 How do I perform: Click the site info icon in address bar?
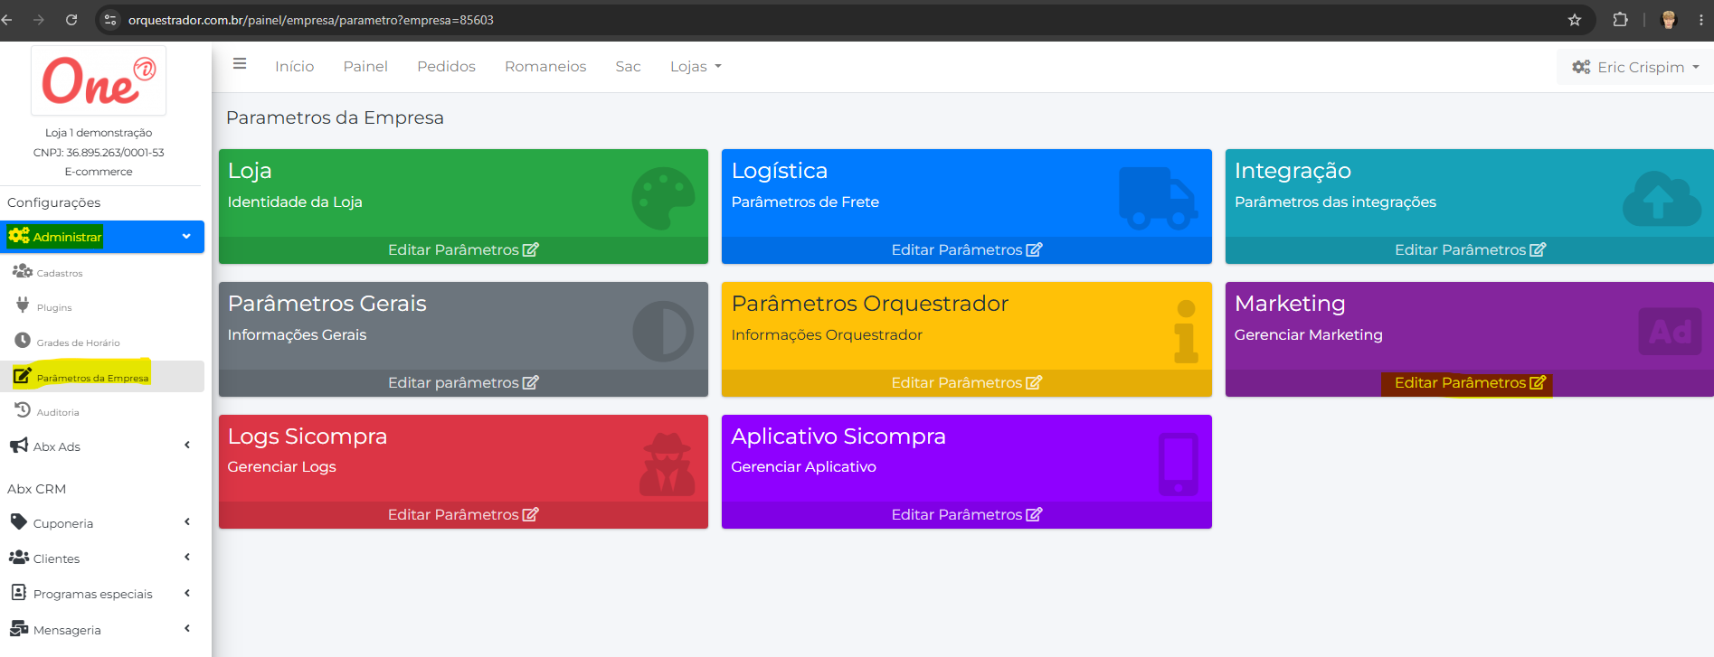point(110,20)
